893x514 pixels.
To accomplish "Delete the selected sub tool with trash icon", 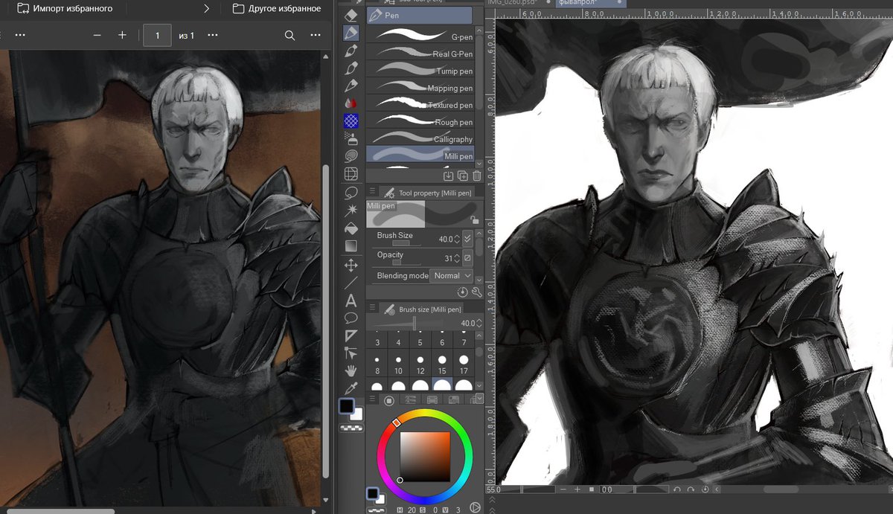I will pyautogui.click(x=476, y=176).
